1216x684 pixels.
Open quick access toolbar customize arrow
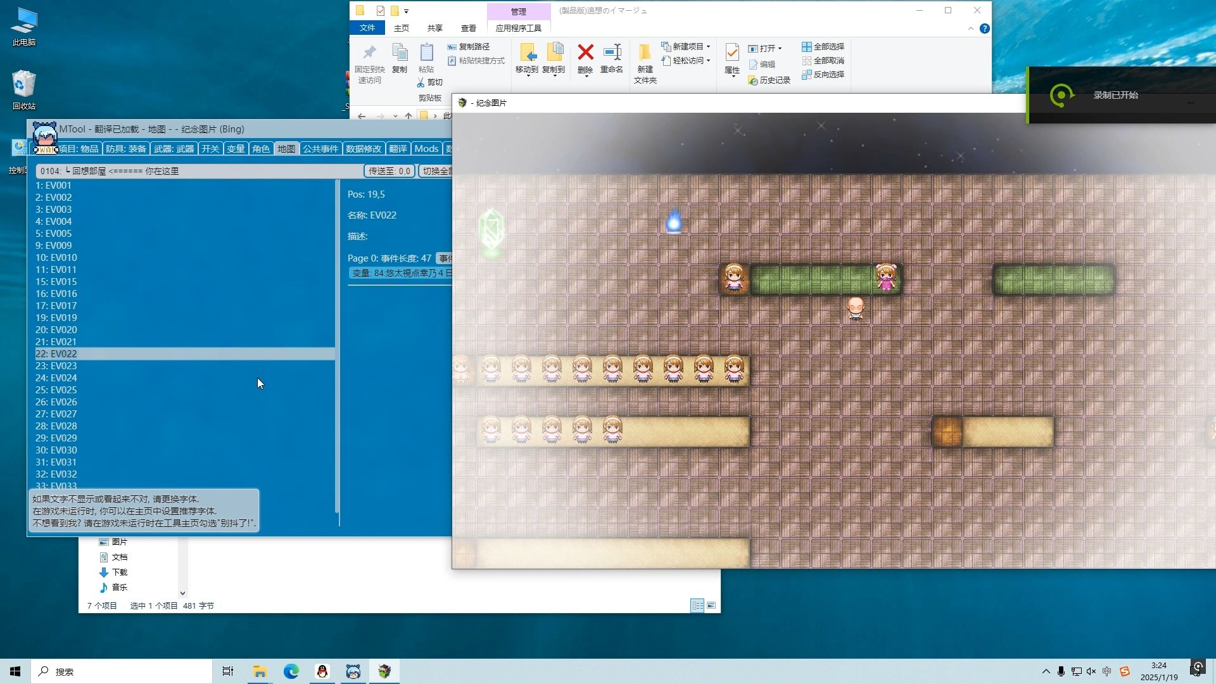(x=406, y=11)
